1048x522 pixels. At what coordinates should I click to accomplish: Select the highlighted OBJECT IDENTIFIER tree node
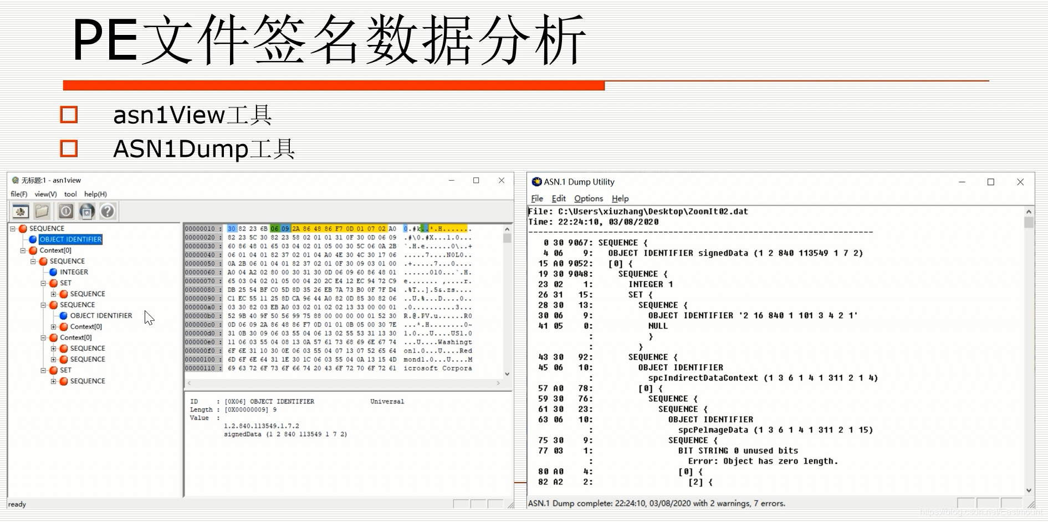coord(70,239)
